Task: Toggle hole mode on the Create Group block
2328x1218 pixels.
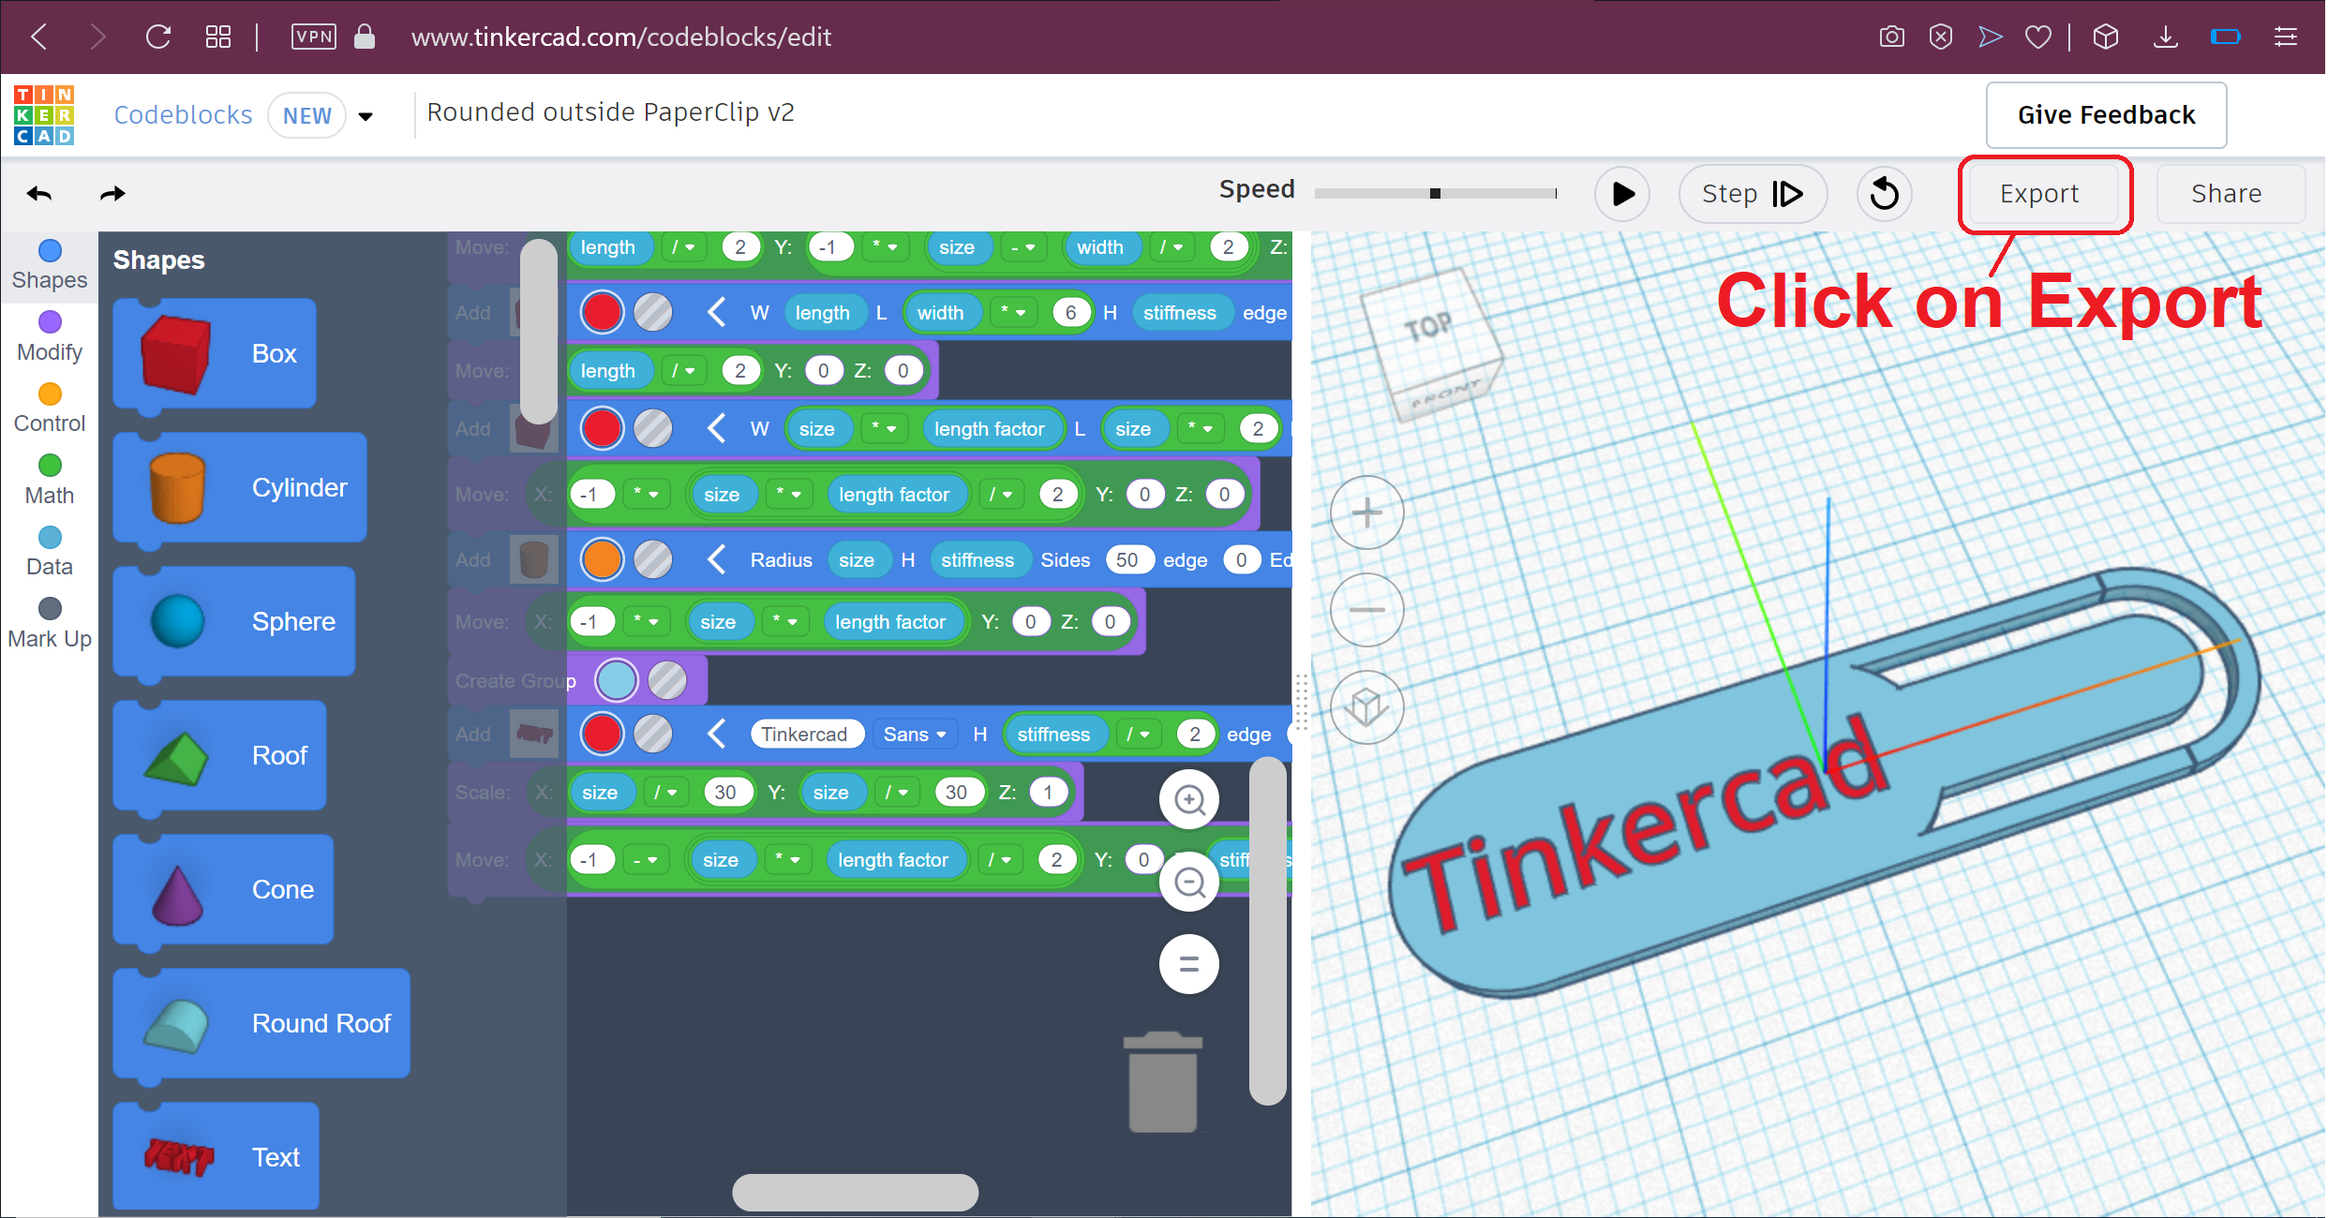Action: tap(668, 680)
